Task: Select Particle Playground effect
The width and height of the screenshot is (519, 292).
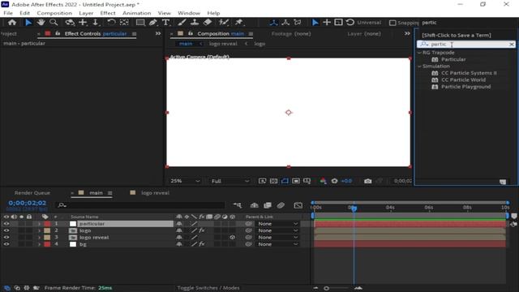Action: click(465, 87)
